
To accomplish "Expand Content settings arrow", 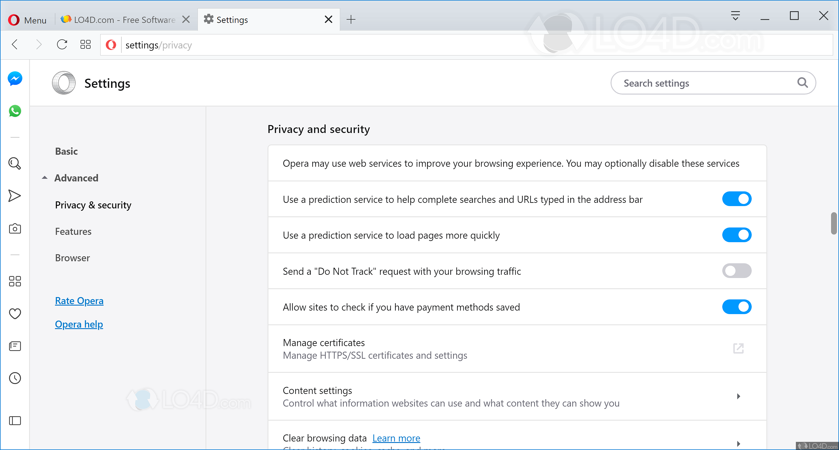I will pyautogui.click(x=738, y=396).
